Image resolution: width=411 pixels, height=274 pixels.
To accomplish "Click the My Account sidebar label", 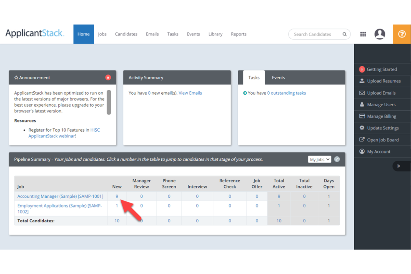I will (x=379, y=152).
